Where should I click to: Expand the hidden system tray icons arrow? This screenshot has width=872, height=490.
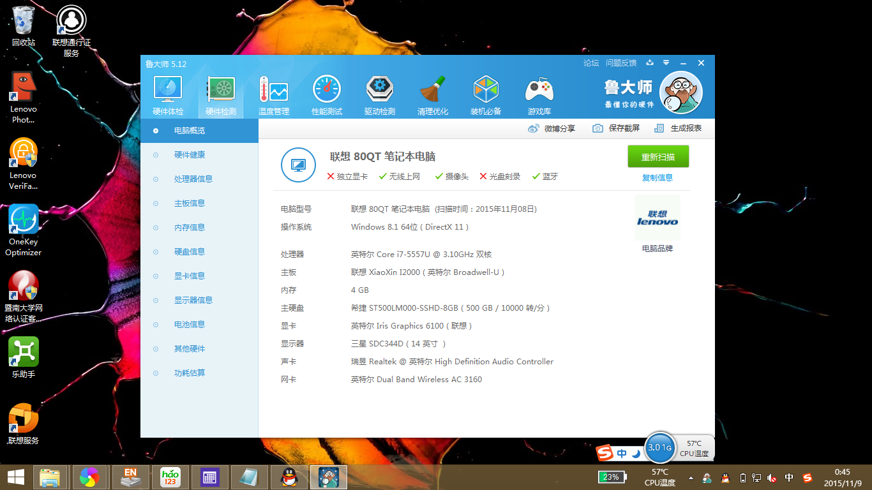[x=691, y=477]
